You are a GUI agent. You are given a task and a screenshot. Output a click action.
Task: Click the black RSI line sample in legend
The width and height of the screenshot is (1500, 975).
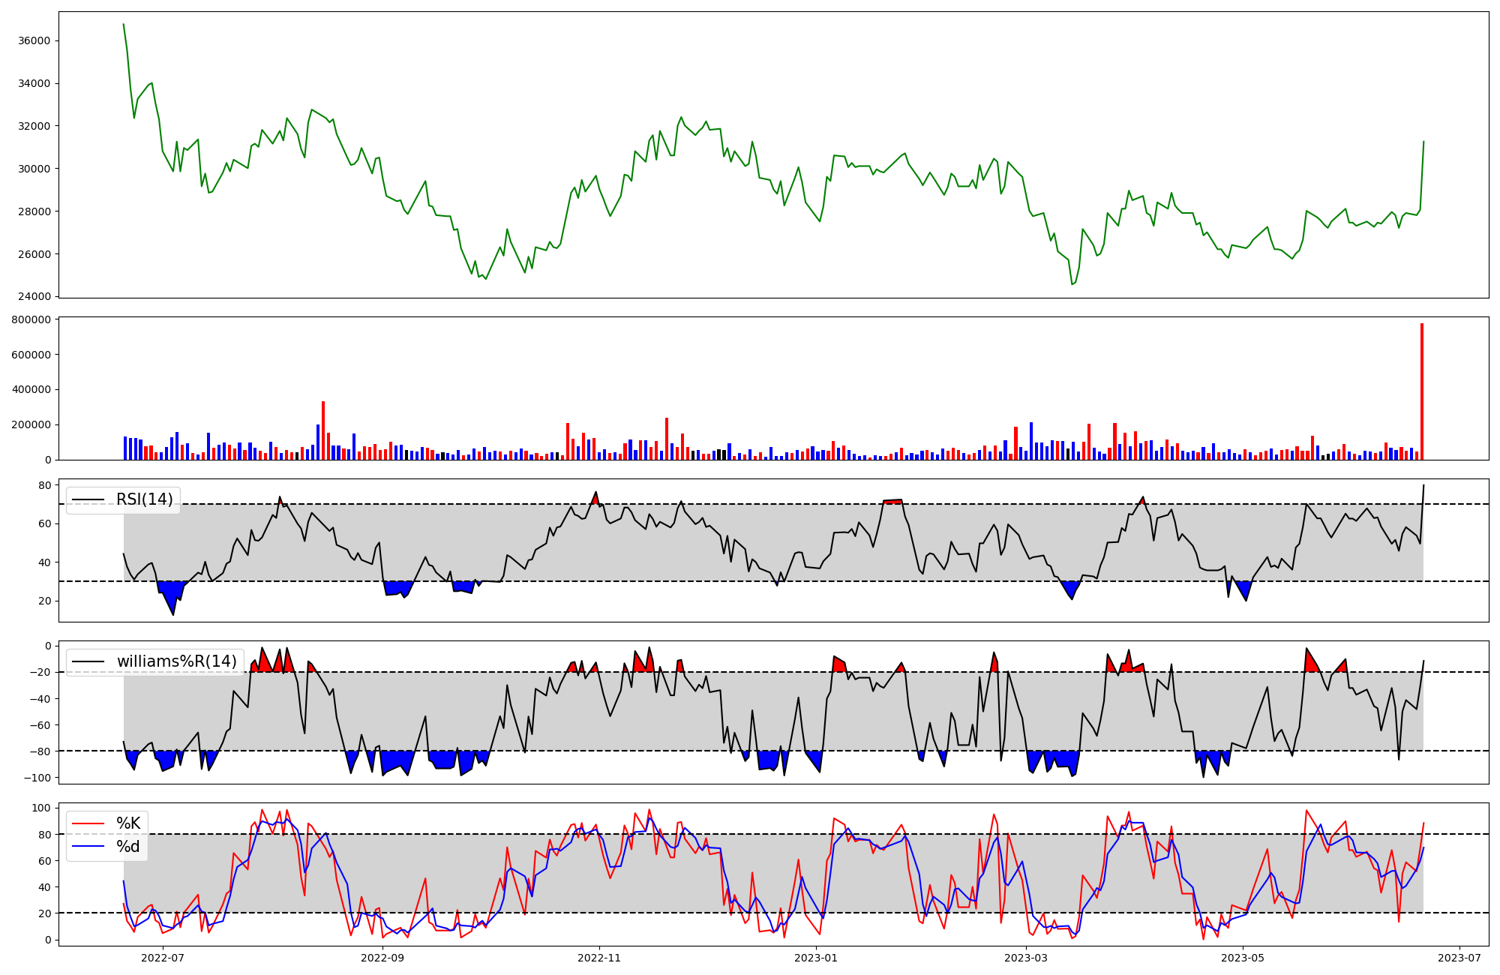(x=88, y=499)
